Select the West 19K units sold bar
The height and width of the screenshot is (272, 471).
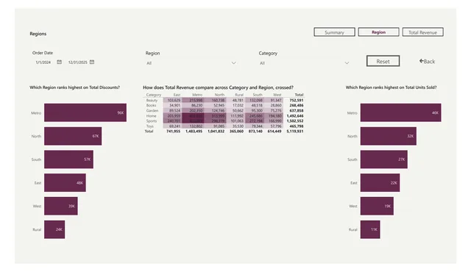tap(377, 206)
